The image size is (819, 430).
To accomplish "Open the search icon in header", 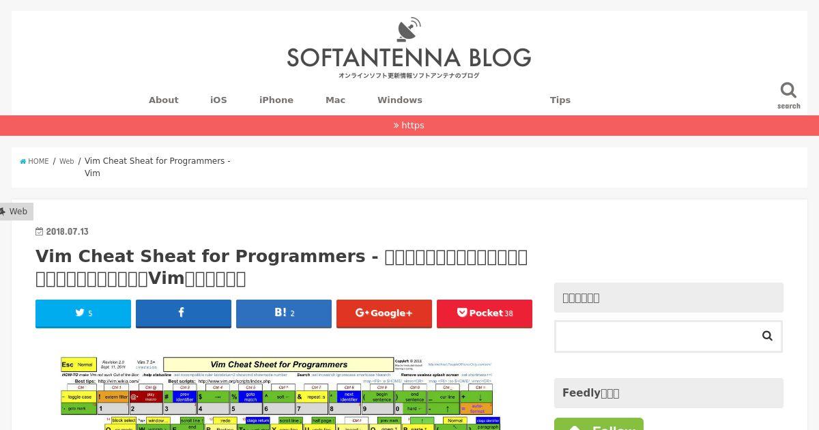I will click(x=788, y=96).
